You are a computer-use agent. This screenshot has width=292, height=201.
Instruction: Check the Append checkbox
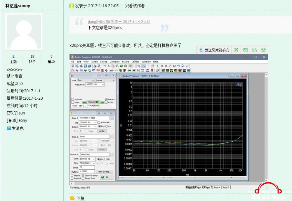tap(72, 178)
